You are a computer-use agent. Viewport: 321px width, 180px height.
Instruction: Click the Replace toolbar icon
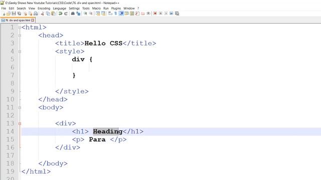(78, 13)
